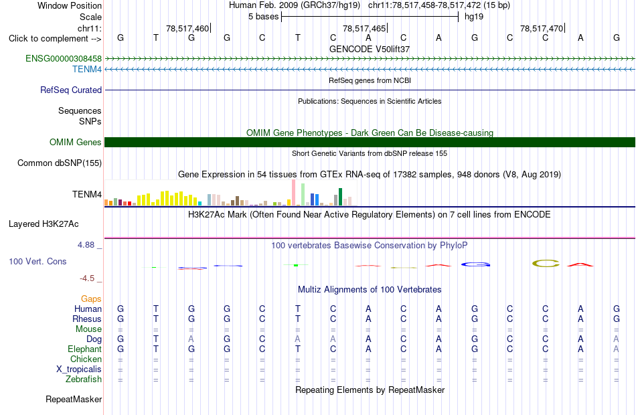
Task: Select the OMIM Genes track label
Action: point(76,143)
